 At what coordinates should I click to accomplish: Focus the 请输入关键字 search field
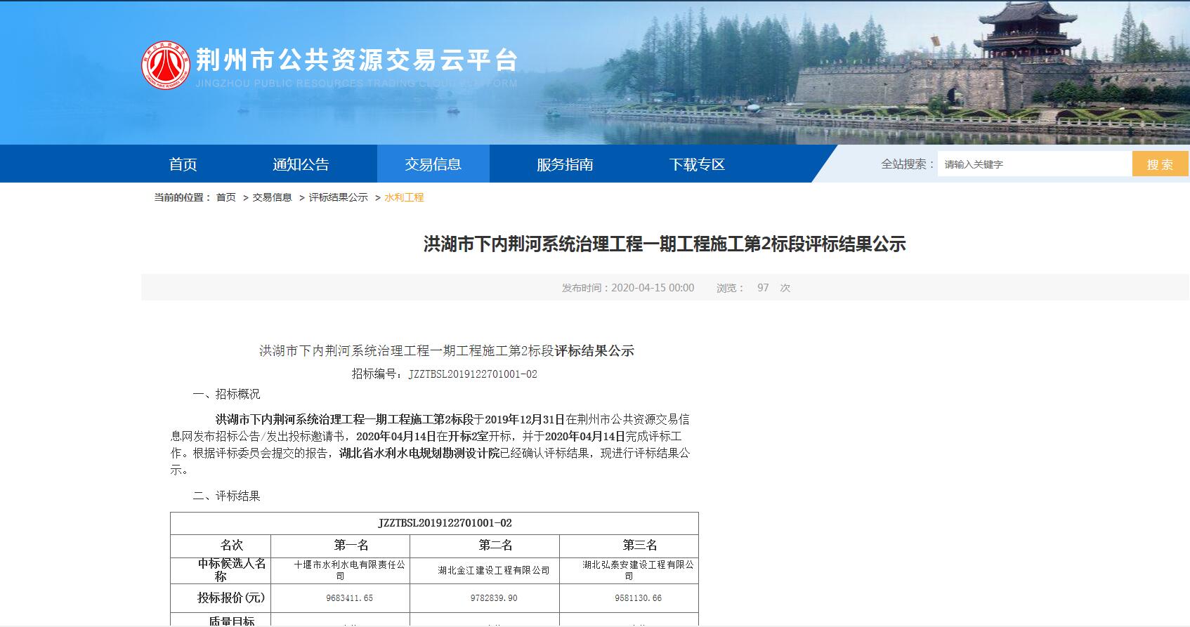(1033, 164)
